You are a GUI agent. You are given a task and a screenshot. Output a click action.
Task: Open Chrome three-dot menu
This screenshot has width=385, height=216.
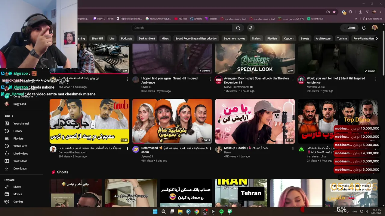coord(381,12)
